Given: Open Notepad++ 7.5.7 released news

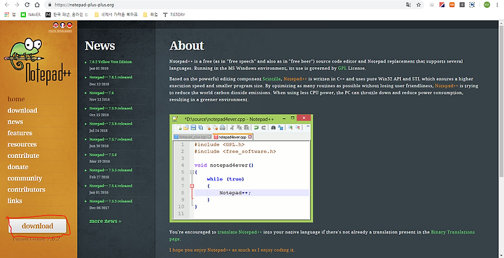Looking at the screenshot, I should point(111,139).
